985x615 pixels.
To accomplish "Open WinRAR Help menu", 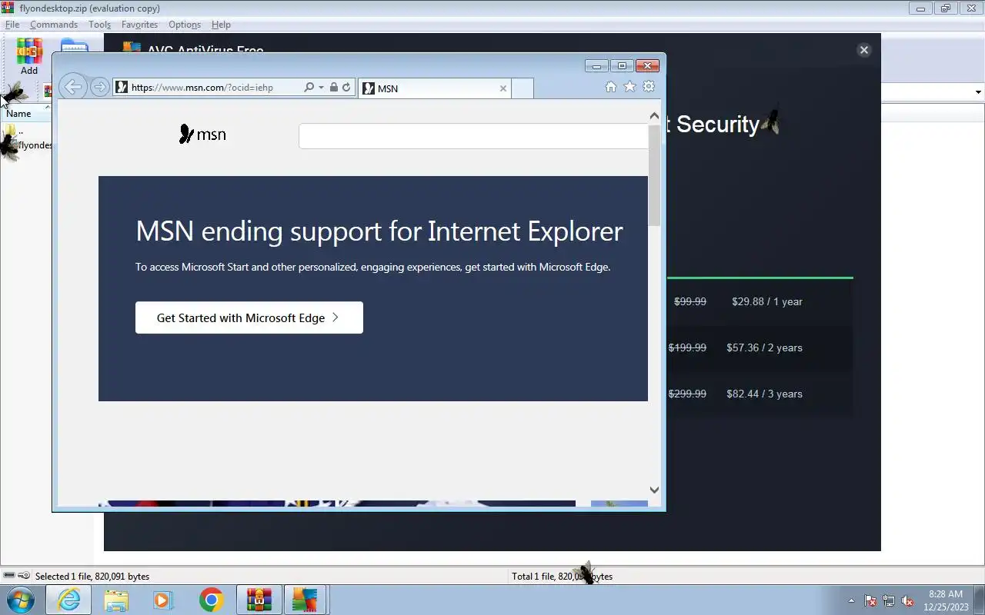I will pos(221,25).
